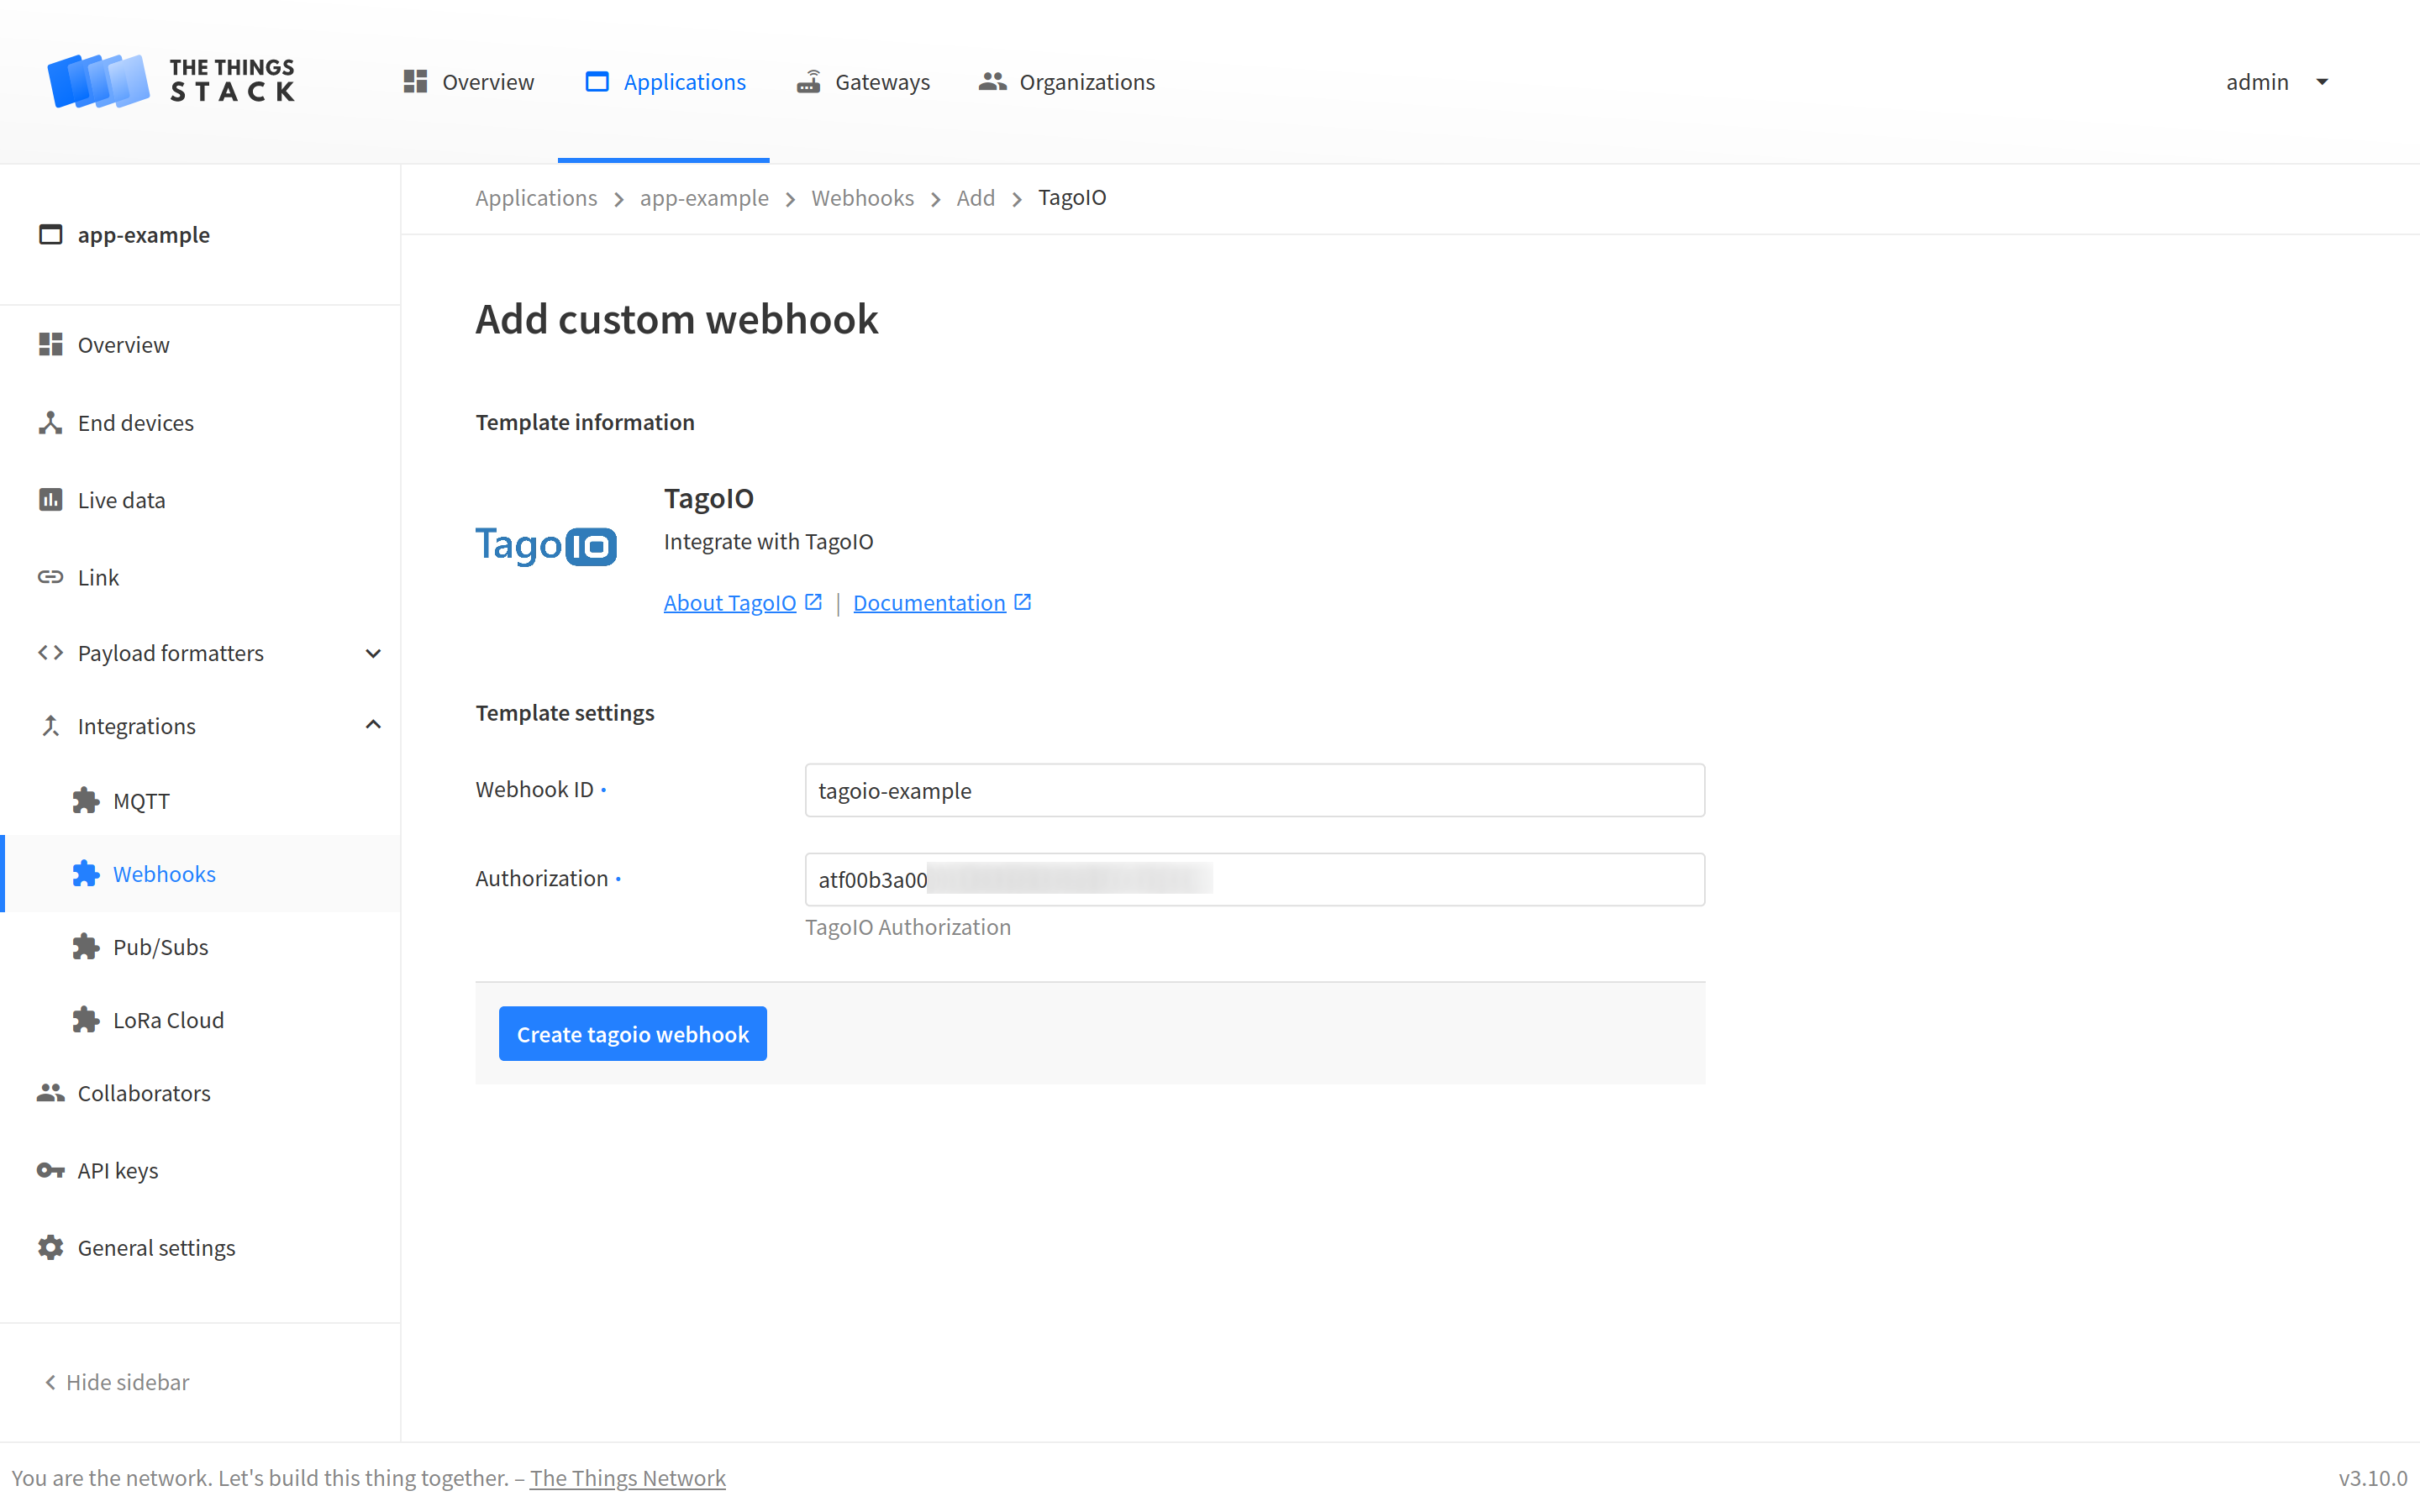Click the Documentation external link
The width and height of the screenshot is (2420, 1512).
coord(941,601)
